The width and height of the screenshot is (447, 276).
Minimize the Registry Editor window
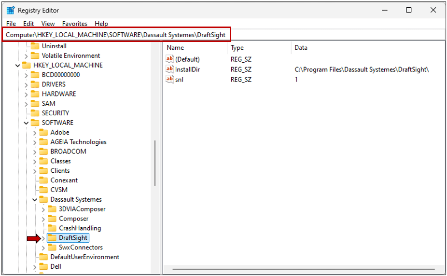pyautogui.click(x=385, y=10)
